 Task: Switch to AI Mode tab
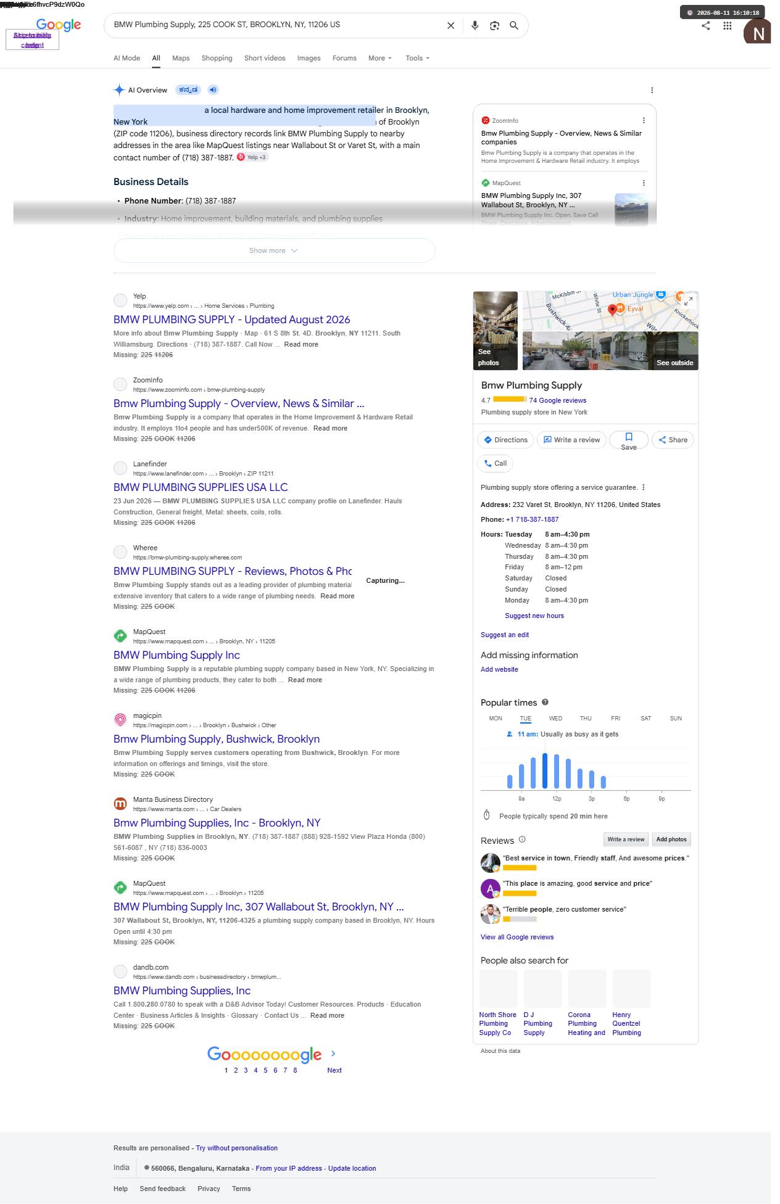pyautogui.click(x=127, y=58)
